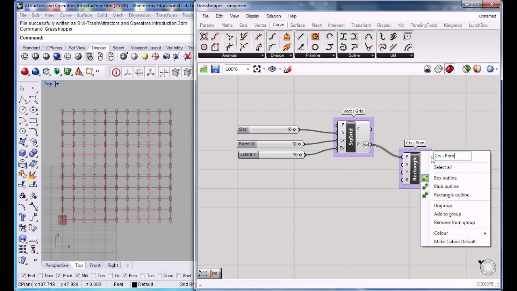Click Remove from group menu entry
Image resolution: width=517 pixels, height=291 pixels.
tap(455, 222)
